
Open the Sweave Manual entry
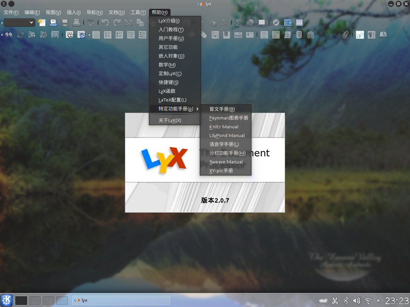226,162
